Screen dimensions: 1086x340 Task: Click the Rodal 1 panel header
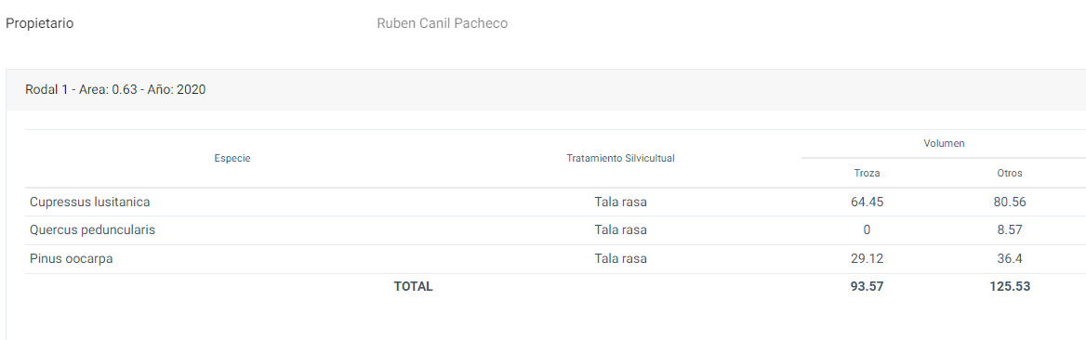[546, 90]
